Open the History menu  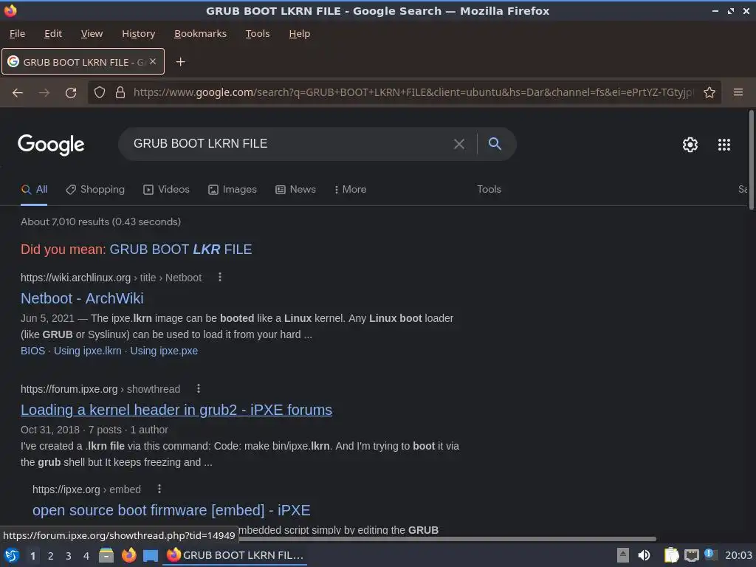138,34
